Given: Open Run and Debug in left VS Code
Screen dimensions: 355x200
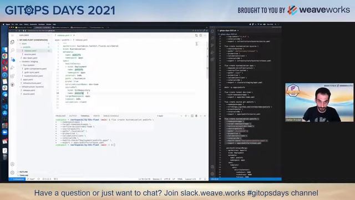Looking at the screenshot, I should pos(12,68).
